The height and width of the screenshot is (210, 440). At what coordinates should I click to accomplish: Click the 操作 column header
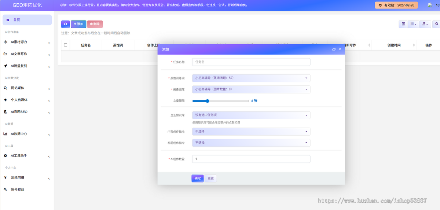pos(429,45)
